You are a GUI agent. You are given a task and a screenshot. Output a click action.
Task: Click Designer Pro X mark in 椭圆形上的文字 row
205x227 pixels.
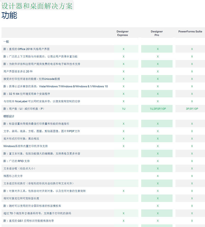tap(158, 176)
